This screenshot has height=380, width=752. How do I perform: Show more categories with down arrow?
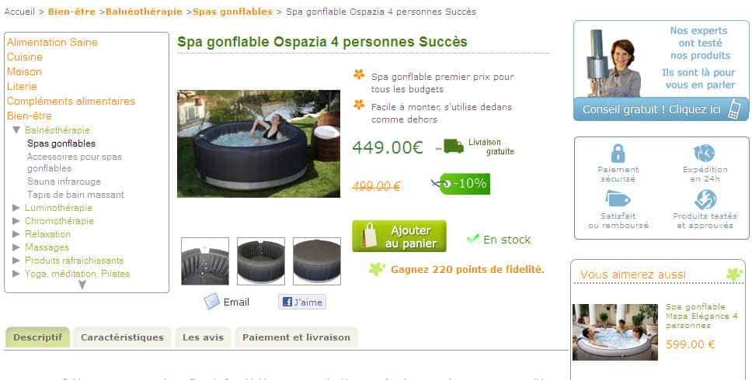82,285
